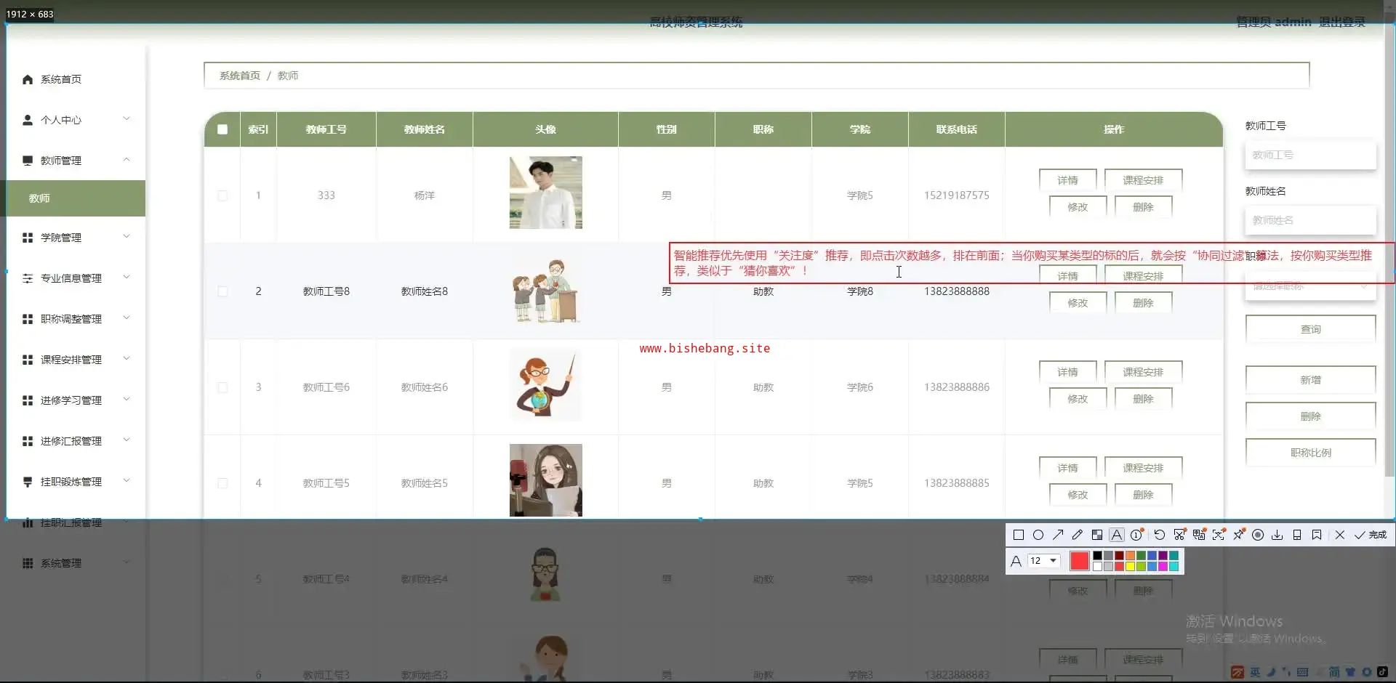This screenshot has width=1396, height=683.
Task: Check the checkbox for row 杨洋
Action: point(222,195)
